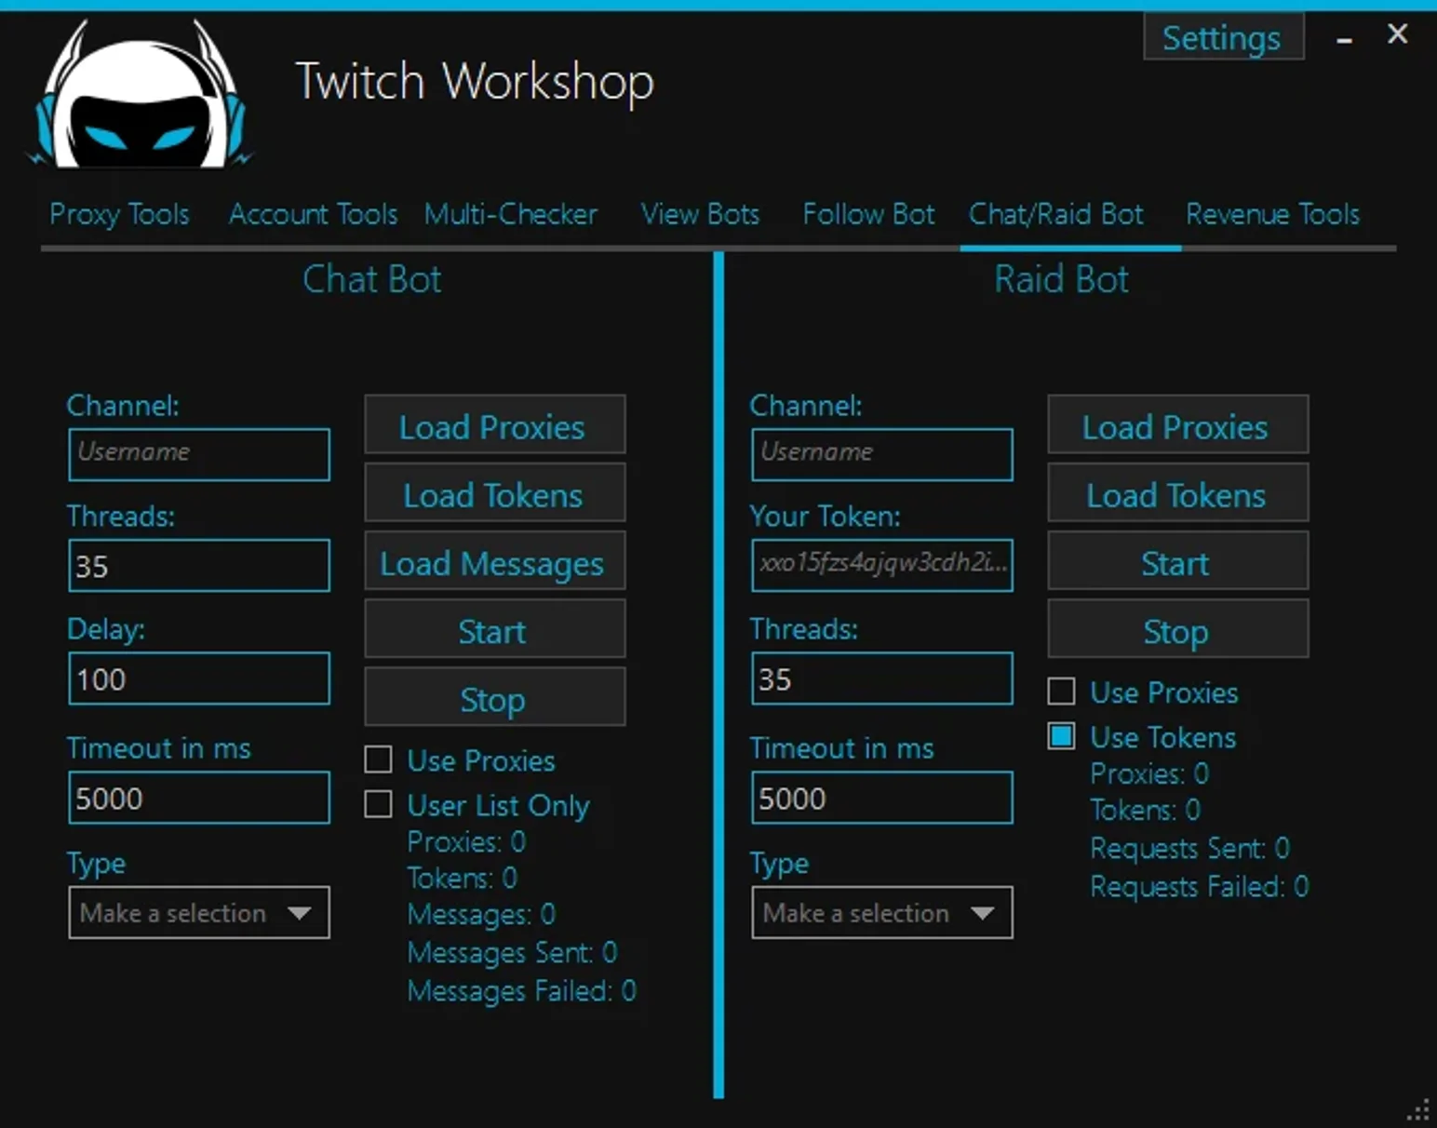Load tokens for the Raid Bot
Viewport: 1437px width, 1128px height.
click(x=1177, y=493)
